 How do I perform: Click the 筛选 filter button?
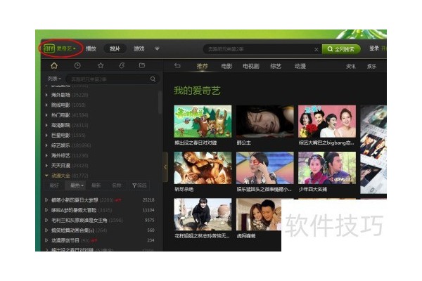[139, 185]
